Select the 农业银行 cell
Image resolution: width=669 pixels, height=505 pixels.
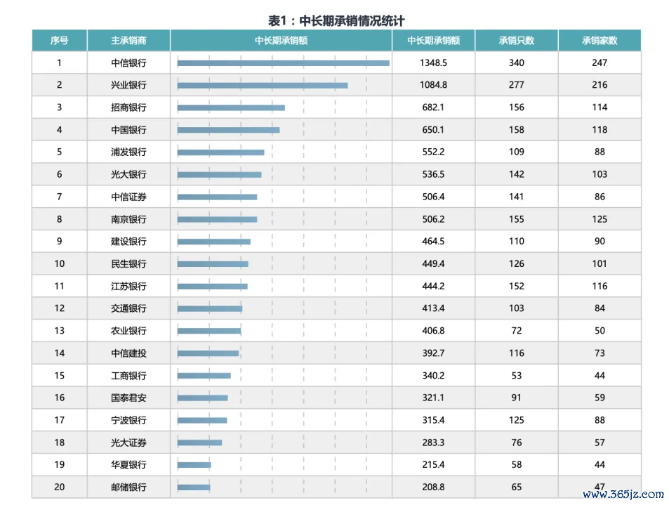tap(128, 330)
